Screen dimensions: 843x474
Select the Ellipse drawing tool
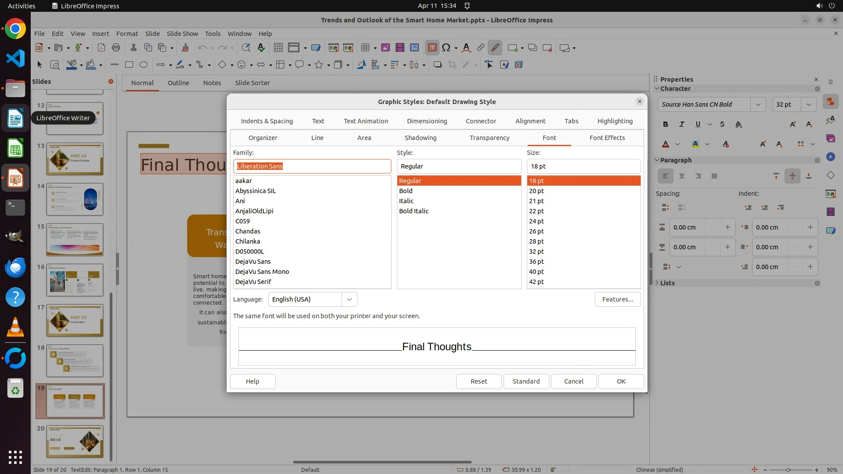143,65
